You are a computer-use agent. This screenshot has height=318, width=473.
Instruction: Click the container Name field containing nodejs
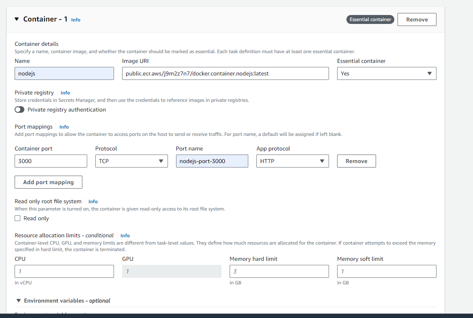tap(64, 73)
